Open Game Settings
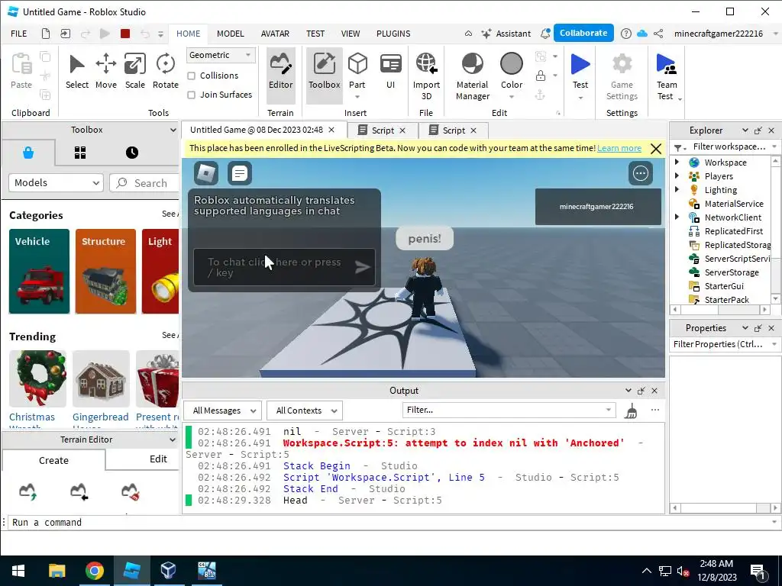The height and width of the screenshot is (586, 782). 622,76
